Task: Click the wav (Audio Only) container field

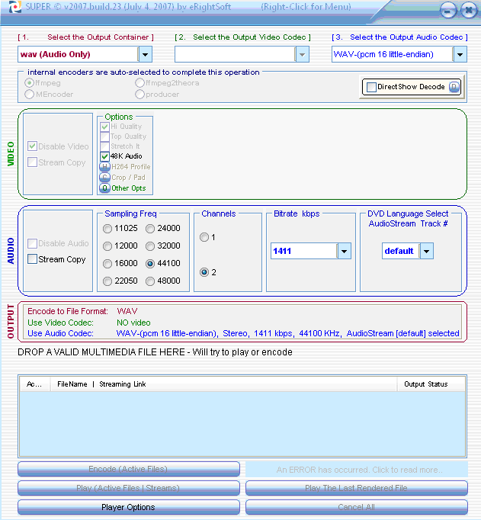Action: coord(78,54)
